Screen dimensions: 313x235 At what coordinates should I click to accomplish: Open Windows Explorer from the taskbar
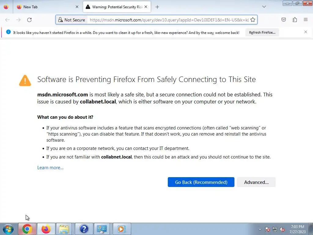[x=64, y=229]
